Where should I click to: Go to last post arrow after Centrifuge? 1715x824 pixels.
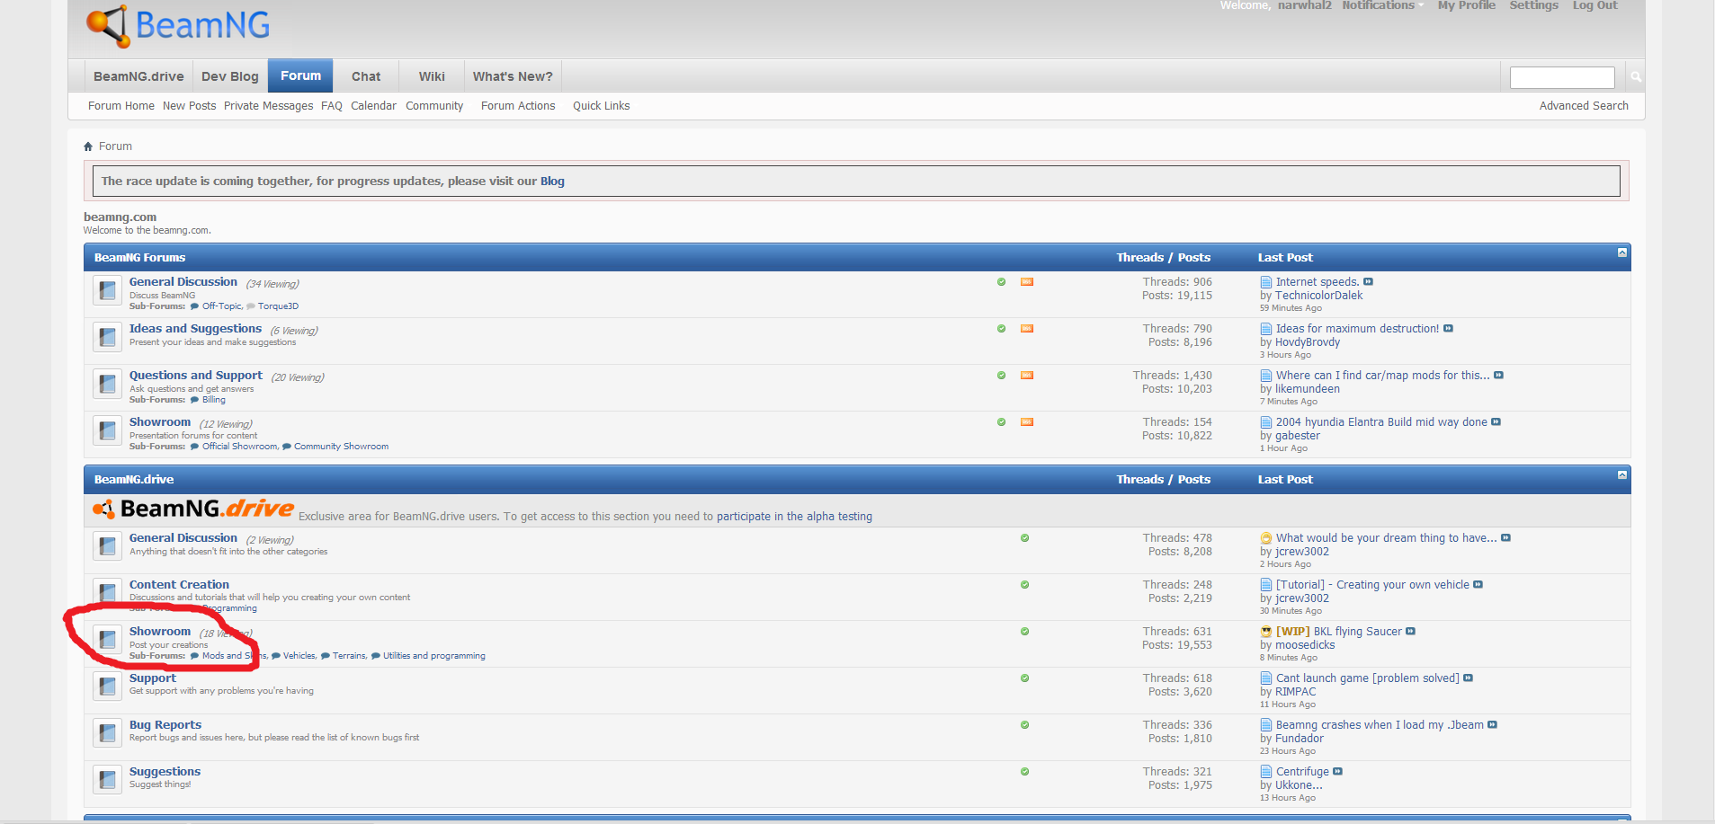point(1337,772)
